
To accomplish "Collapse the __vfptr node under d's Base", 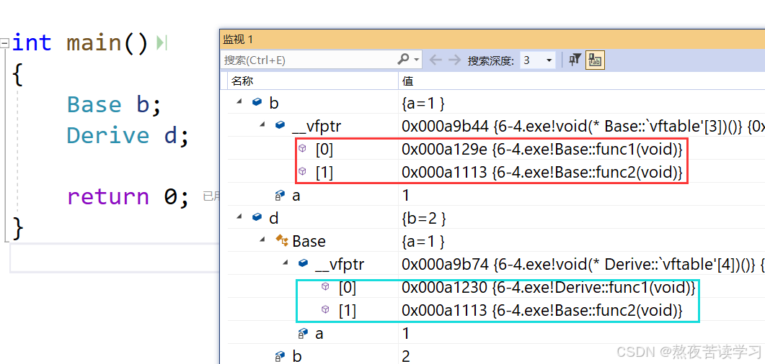I will 286,264.
